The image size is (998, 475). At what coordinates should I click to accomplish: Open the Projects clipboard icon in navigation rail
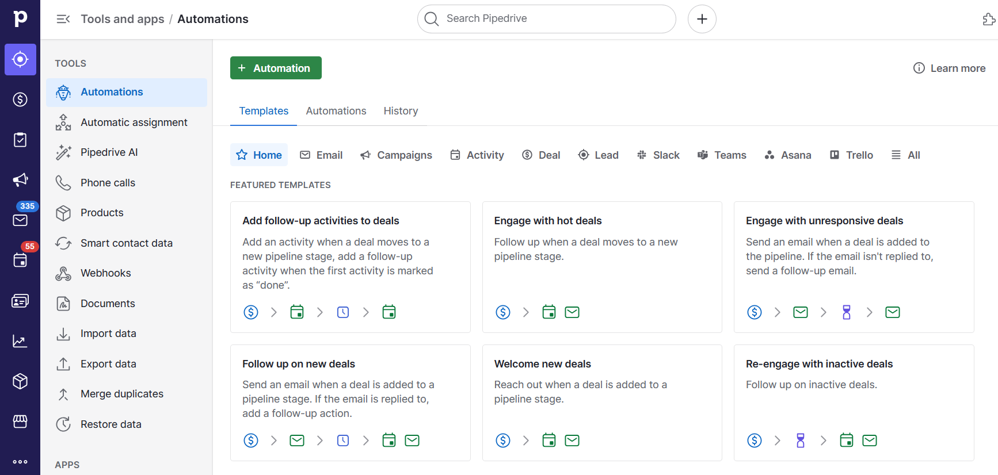coord(20,140)
